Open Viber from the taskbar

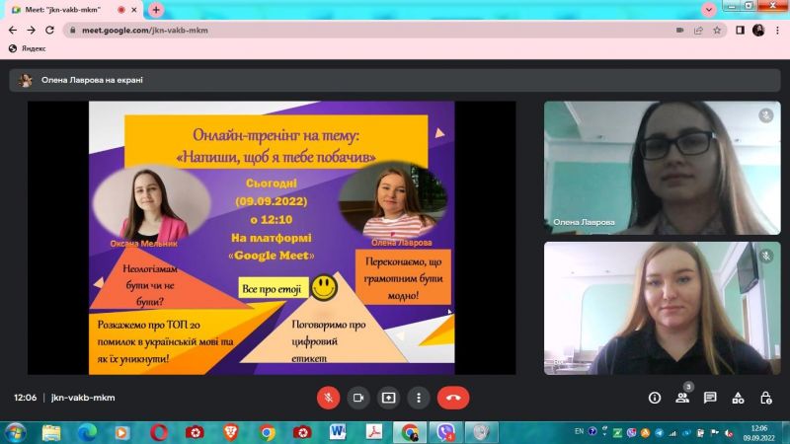tap(445, 432)
